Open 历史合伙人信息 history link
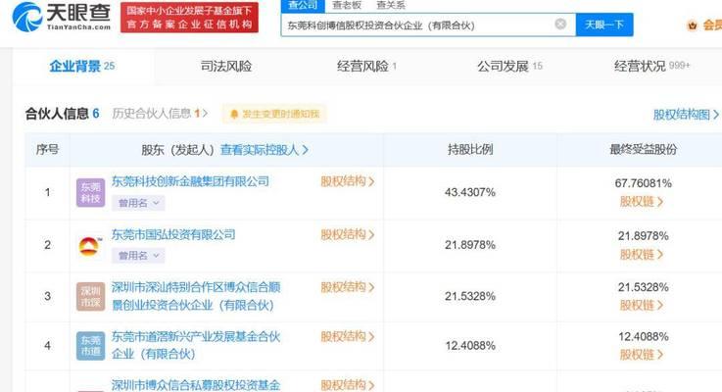 160,114
